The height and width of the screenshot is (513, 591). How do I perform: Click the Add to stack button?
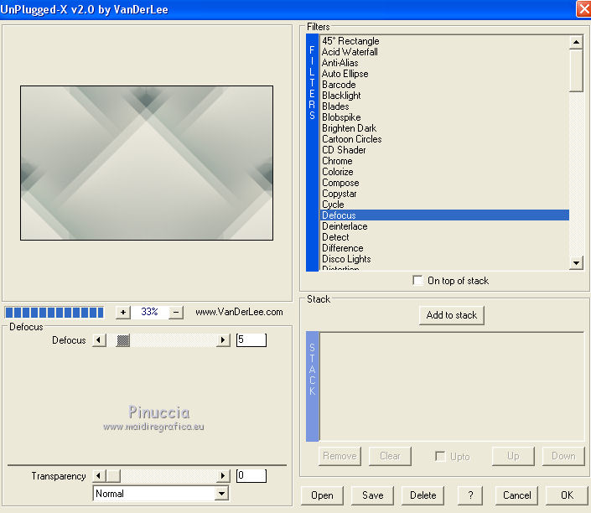pos(452,315)
